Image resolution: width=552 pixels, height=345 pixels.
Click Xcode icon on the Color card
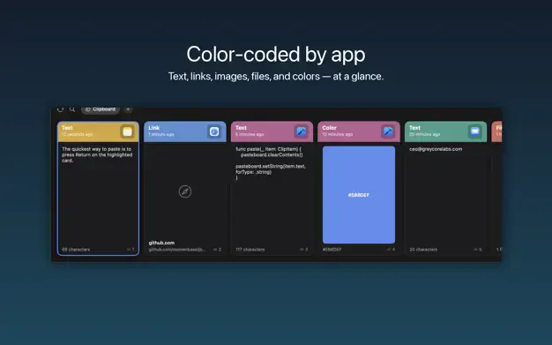pyautogui.click(x=388, y=131)
